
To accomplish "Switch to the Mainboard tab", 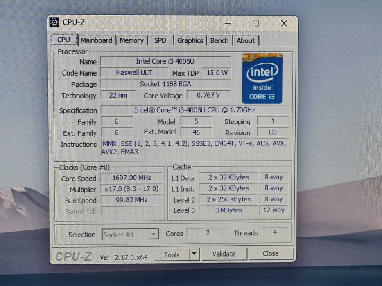I will point(97,40).
